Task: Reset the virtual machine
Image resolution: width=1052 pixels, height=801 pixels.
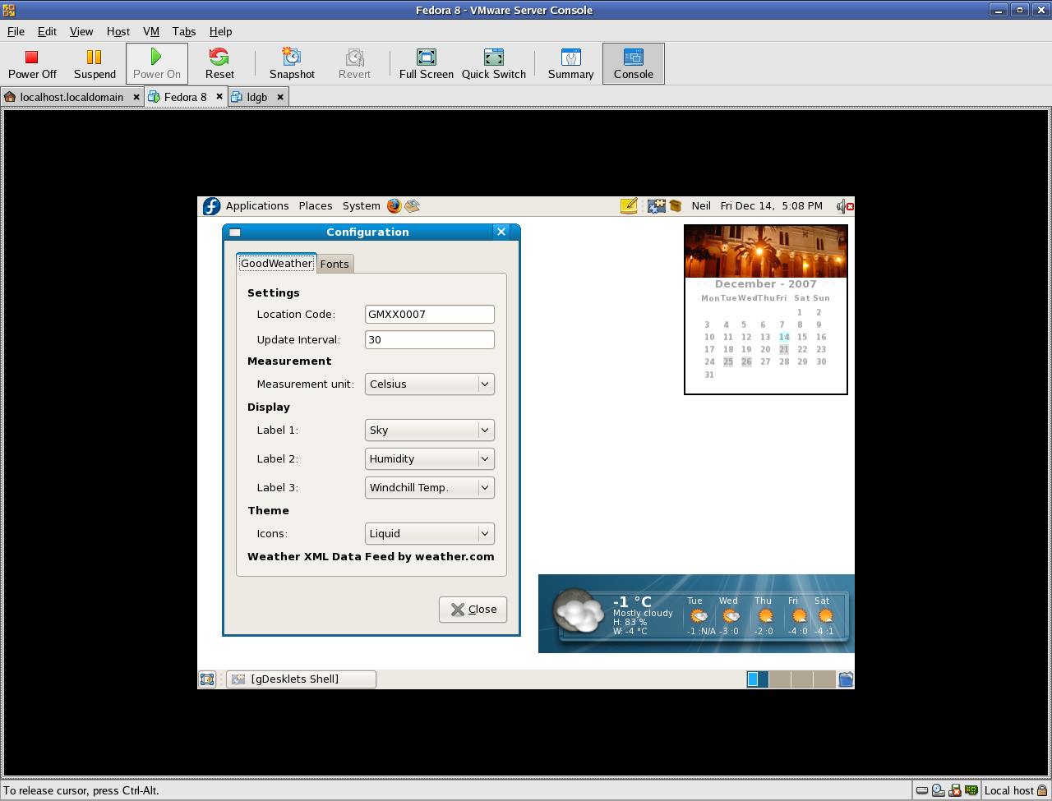Action: 219,64
